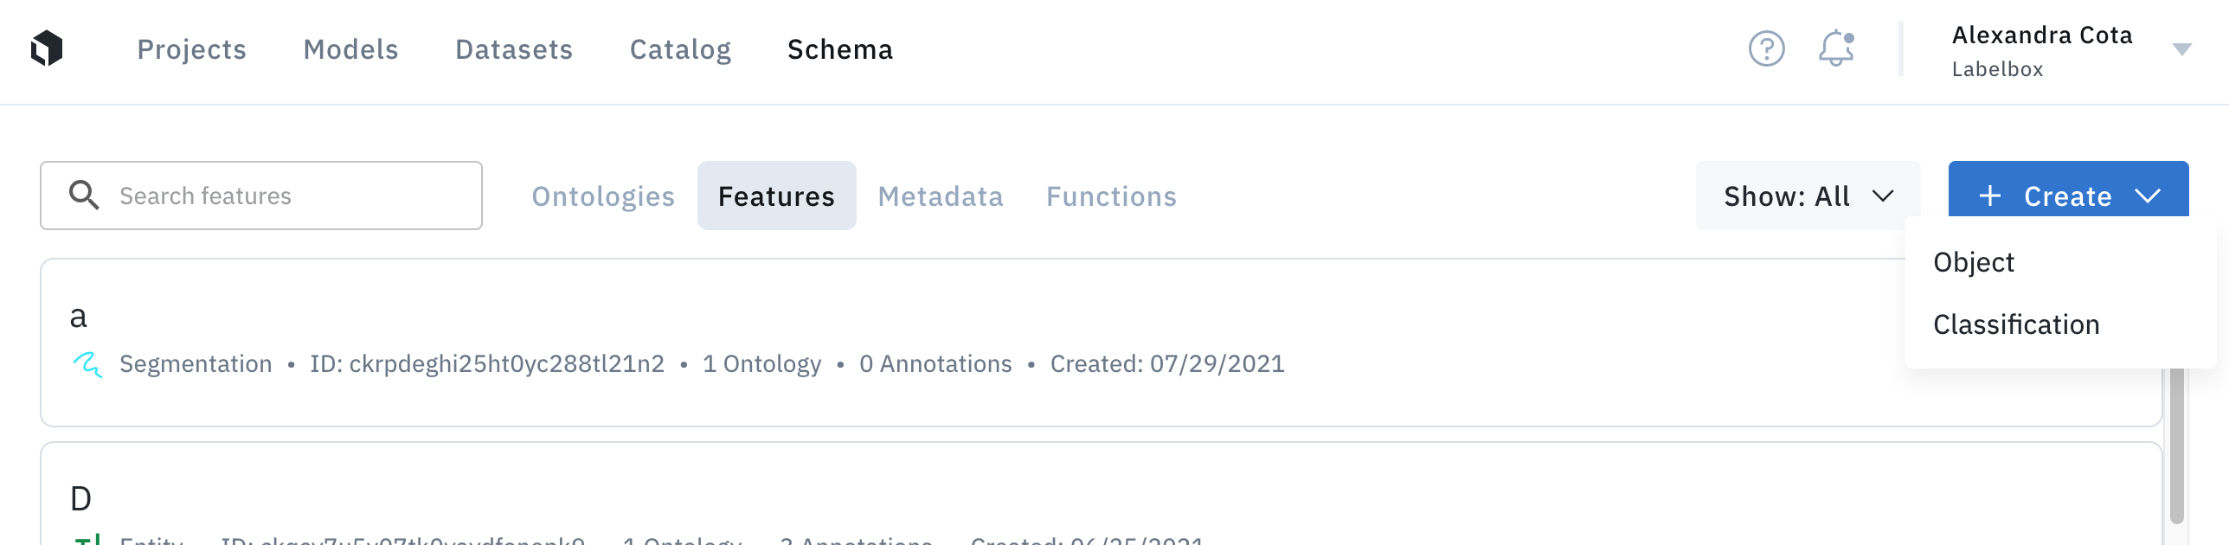2229x545 pixels.
Task: Click the Entity text icon under D
Action: (87, 540)
